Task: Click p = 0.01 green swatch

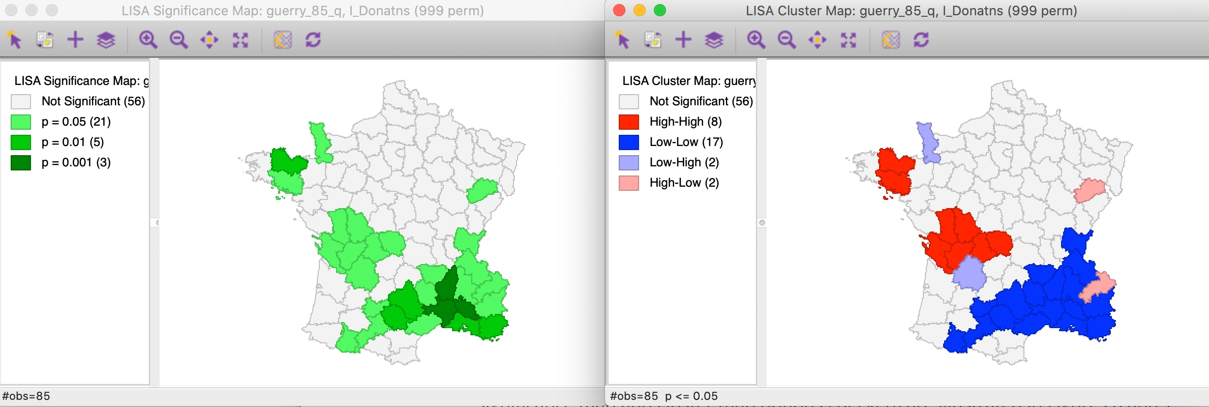Action: 21,142
